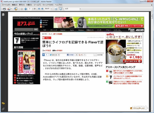Click the Twitter icon in page header
154x113 pixels.
(41, 23)
